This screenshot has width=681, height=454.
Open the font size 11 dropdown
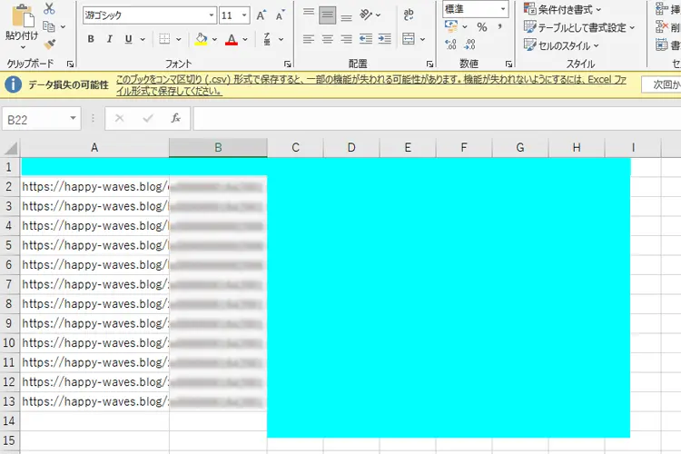point(246,15)
